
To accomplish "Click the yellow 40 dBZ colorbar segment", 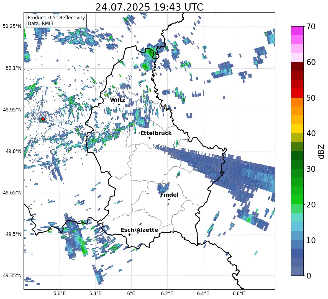I will pyautogui.click(x=297, y=129).
